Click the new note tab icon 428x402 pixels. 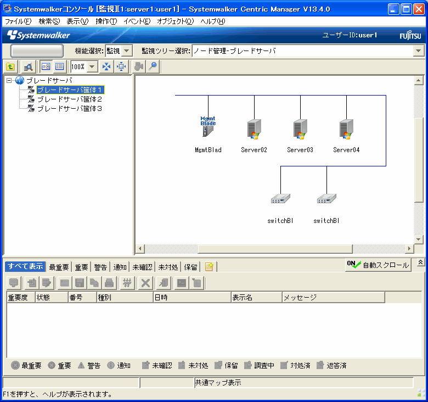point(209,266)
